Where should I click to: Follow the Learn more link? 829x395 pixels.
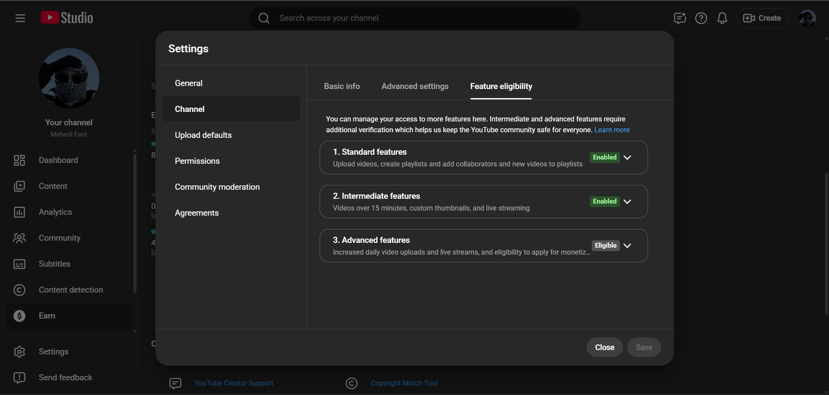coord(612,130)
